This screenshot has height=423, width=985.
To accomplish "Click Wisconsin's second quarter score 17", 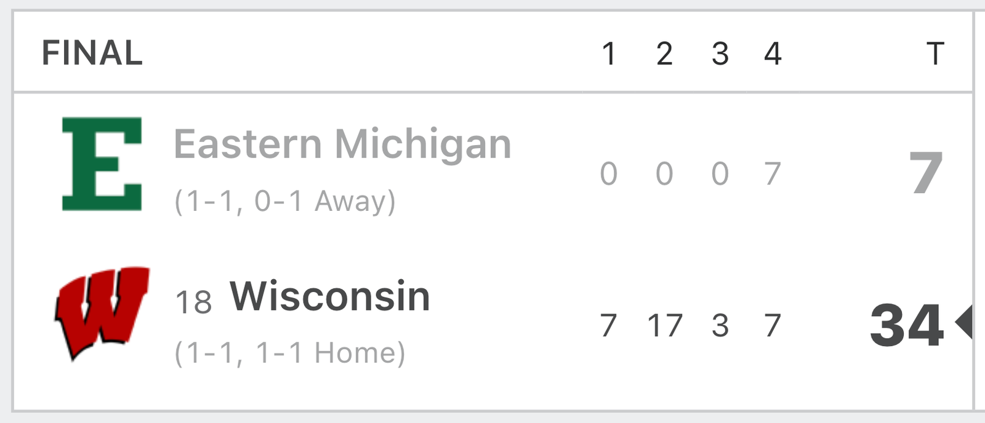I will (665, 326).
